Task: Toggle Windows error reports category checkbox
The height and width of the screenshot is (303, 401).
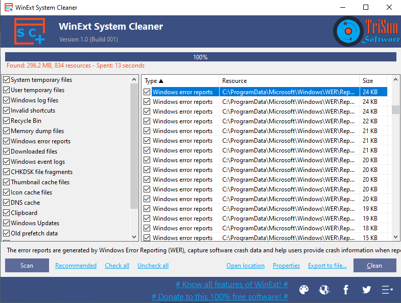Action: [7, 141]
